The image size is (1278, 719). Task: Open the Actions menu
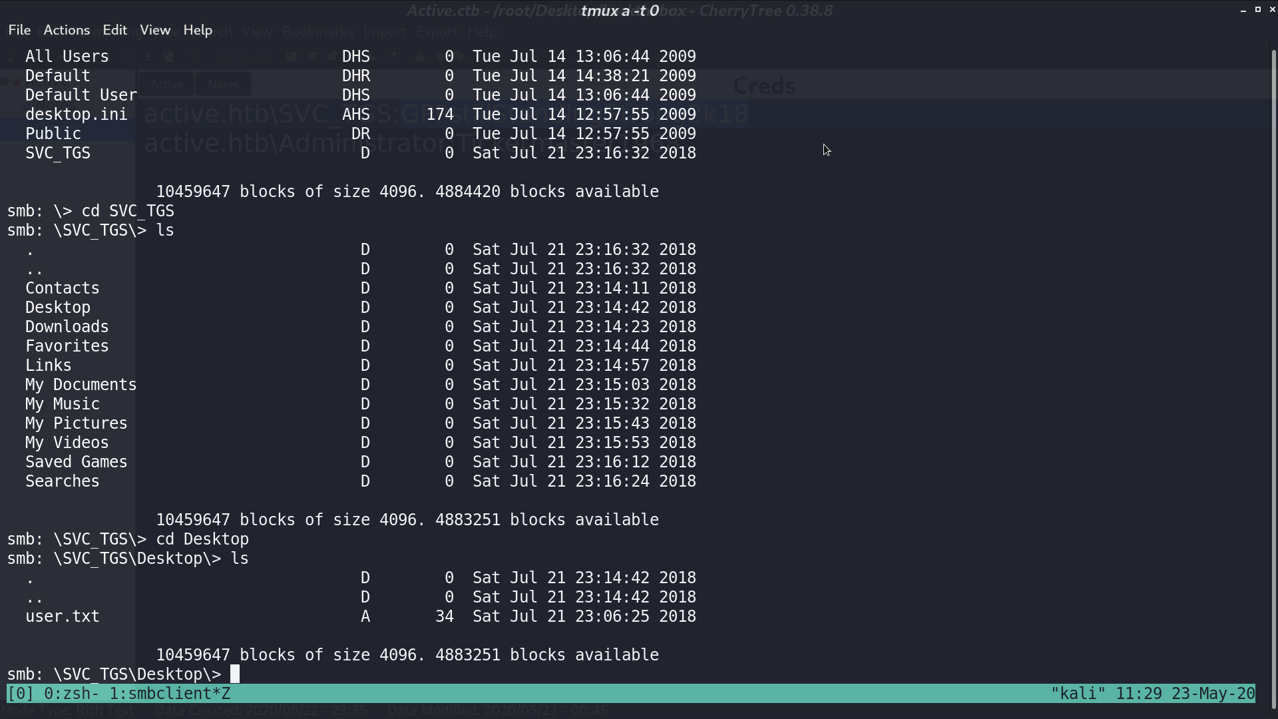[x=67, y=30]
